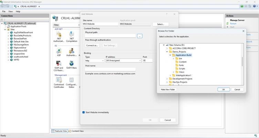Click the forward navigation arrow

[x=8, y=6]
